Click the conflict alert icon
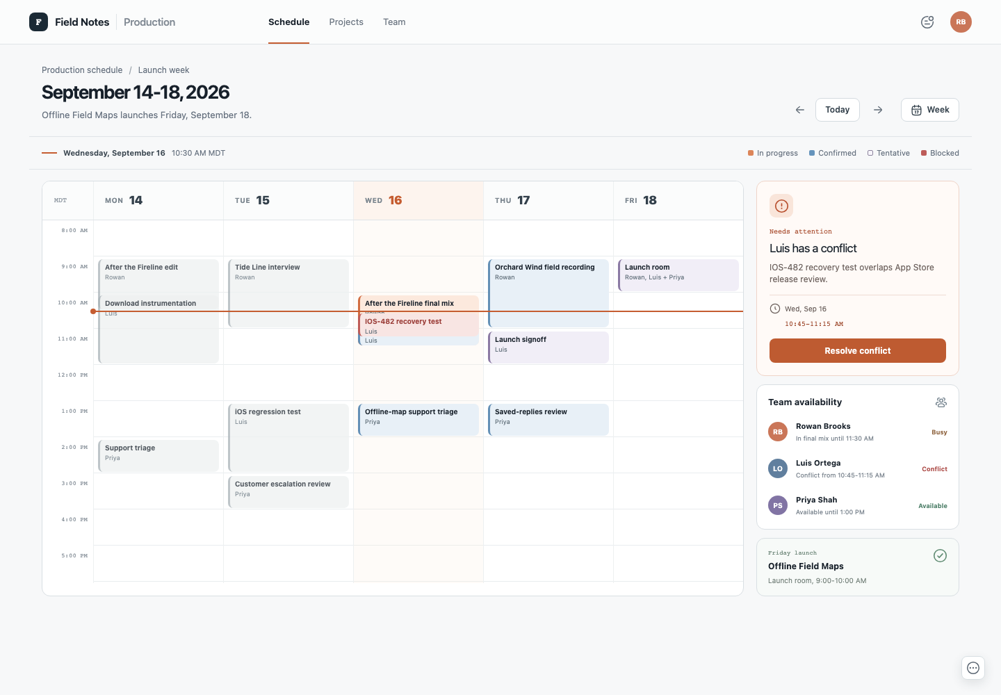The height and width of the screenshot is (695, 1001). (781, 206)
